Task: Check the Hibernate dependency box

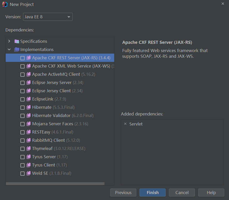Action: 22,107
